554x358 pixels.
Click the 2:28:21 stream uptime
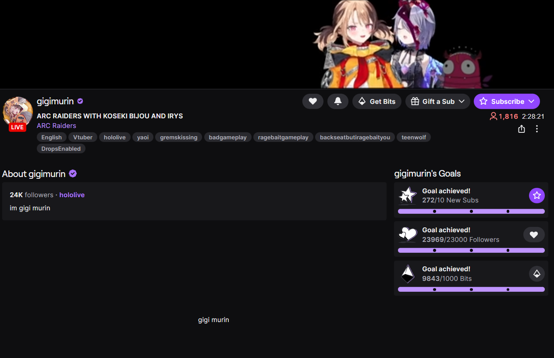coord(533,117)
